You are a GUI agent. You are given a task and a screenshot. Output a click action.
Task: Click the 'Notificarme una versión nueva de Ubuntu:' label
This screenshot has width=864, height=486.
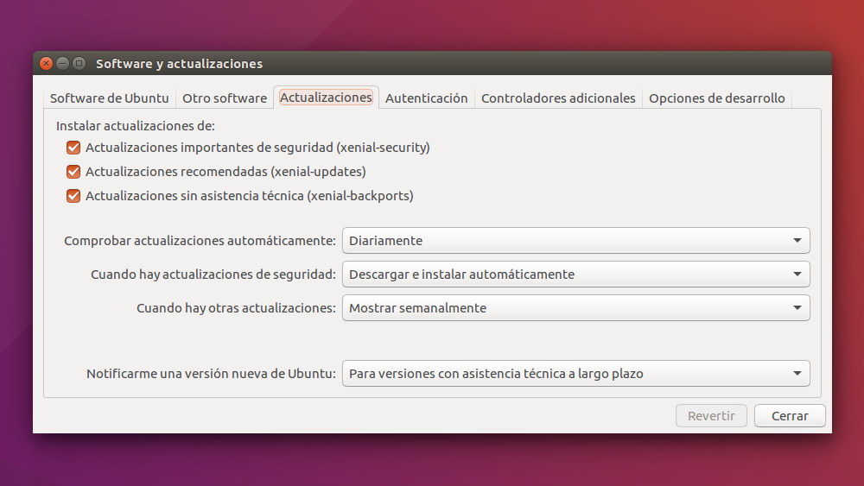point(211,374)
